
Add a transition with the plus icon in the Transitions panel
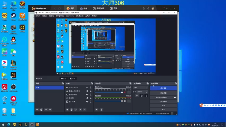137,96
